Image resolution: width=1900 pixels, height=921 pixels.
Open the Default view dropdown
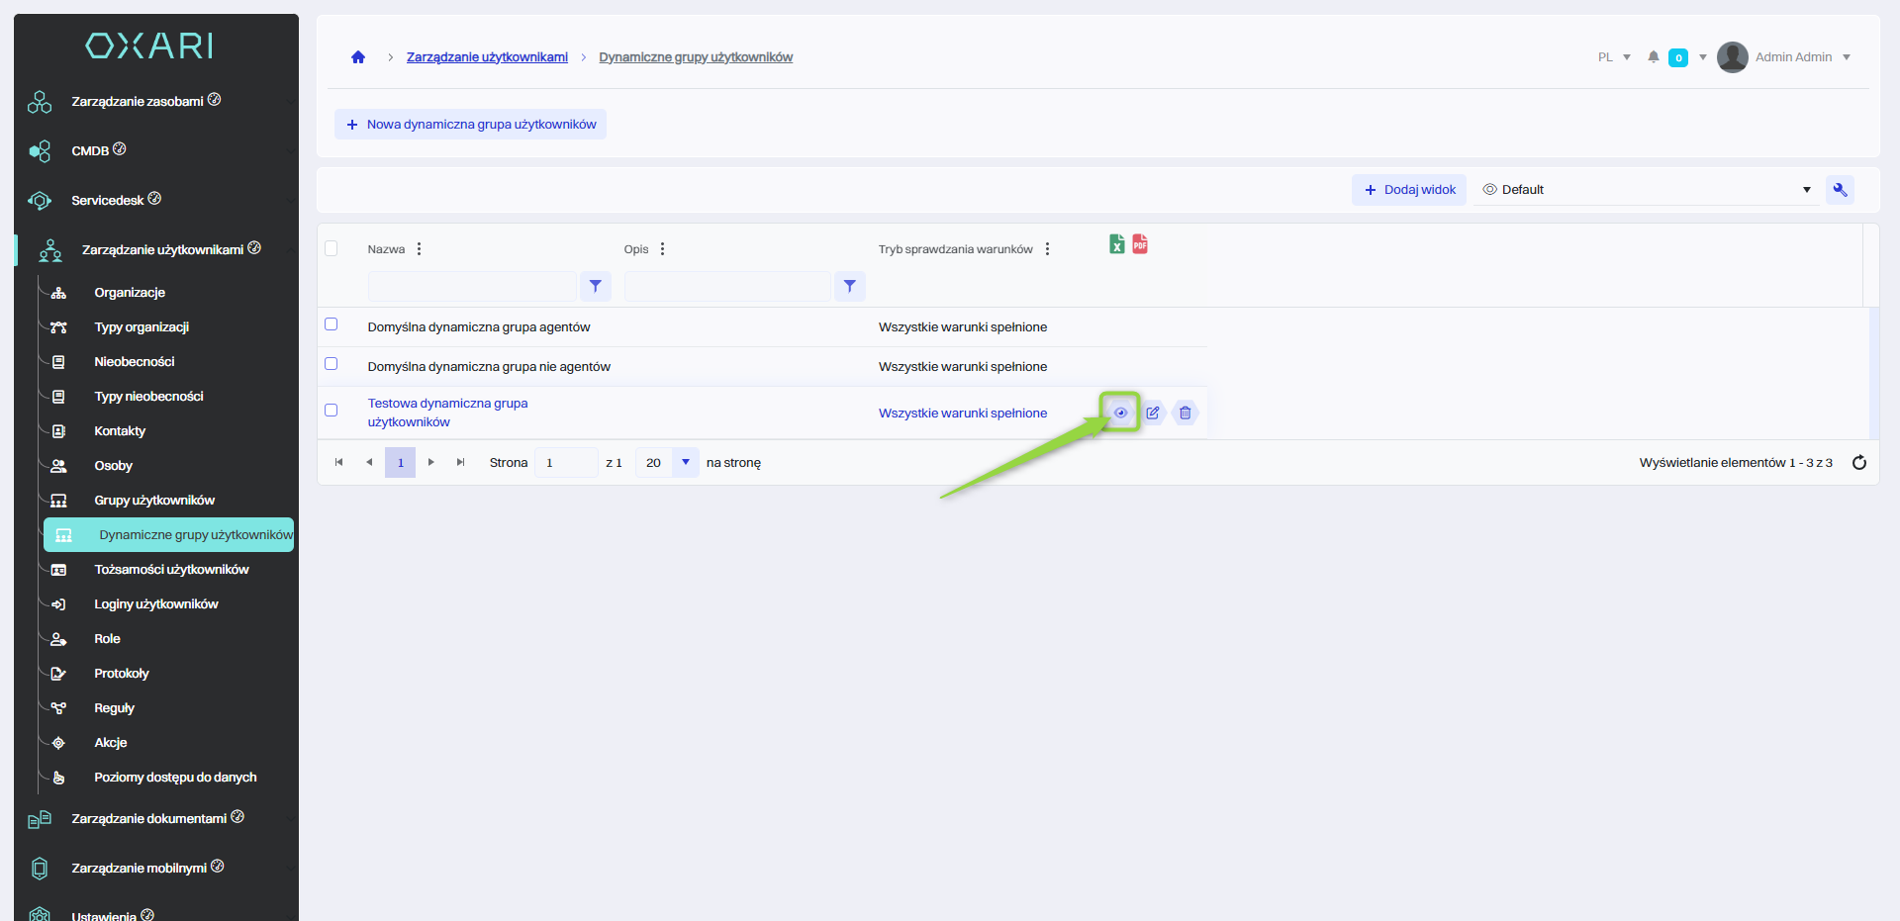click(x=1648, y=190)
